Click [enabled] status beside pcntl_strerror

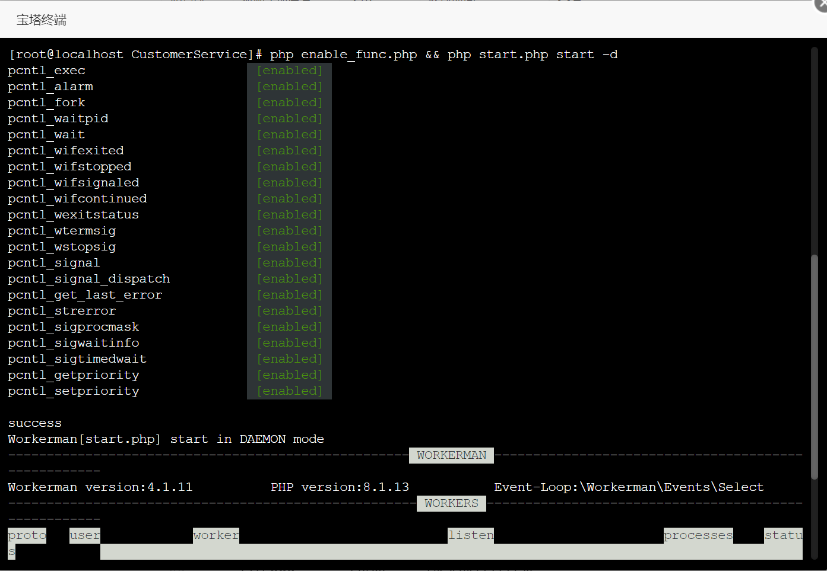[290, 311]
